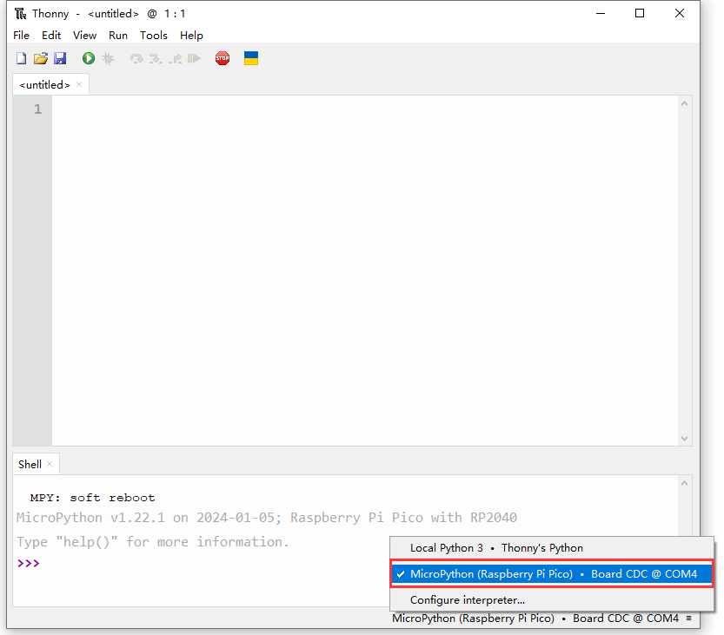
Task: Click in the editor at line 1
Action: 365,109
